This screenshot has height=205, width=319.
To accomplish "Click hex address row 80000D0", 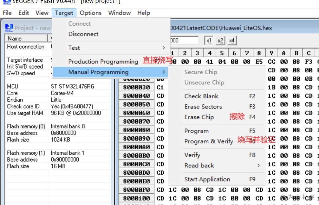I will [x=137, y=173].
